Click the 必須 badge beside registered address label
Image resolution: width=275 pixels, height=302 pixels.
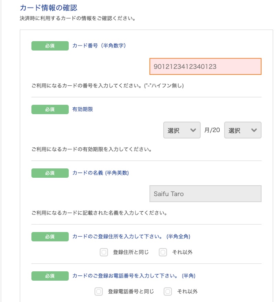(50, 237)
